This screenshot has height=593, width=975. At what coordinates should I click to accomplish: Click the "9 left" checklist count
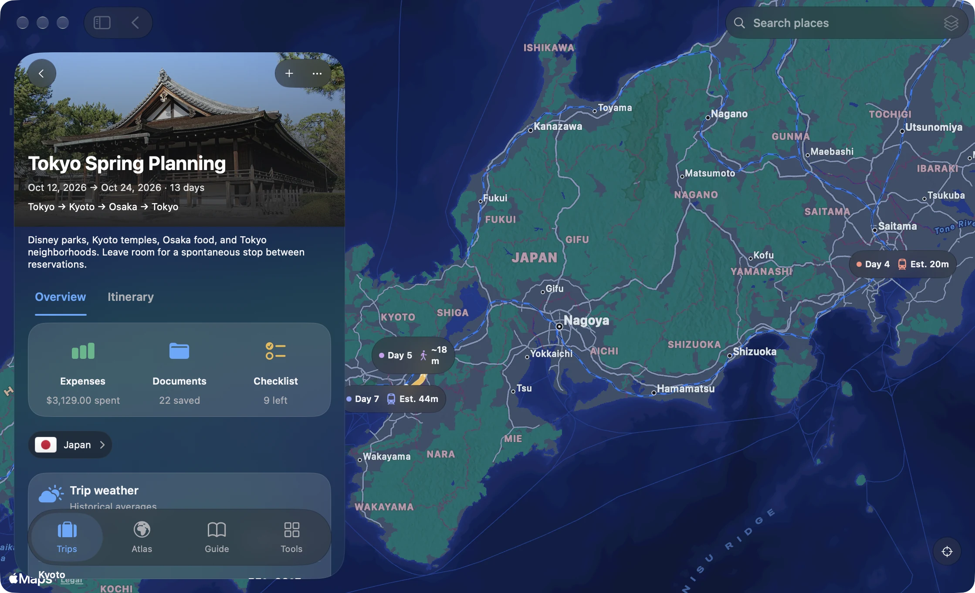(x=275, y=400)
